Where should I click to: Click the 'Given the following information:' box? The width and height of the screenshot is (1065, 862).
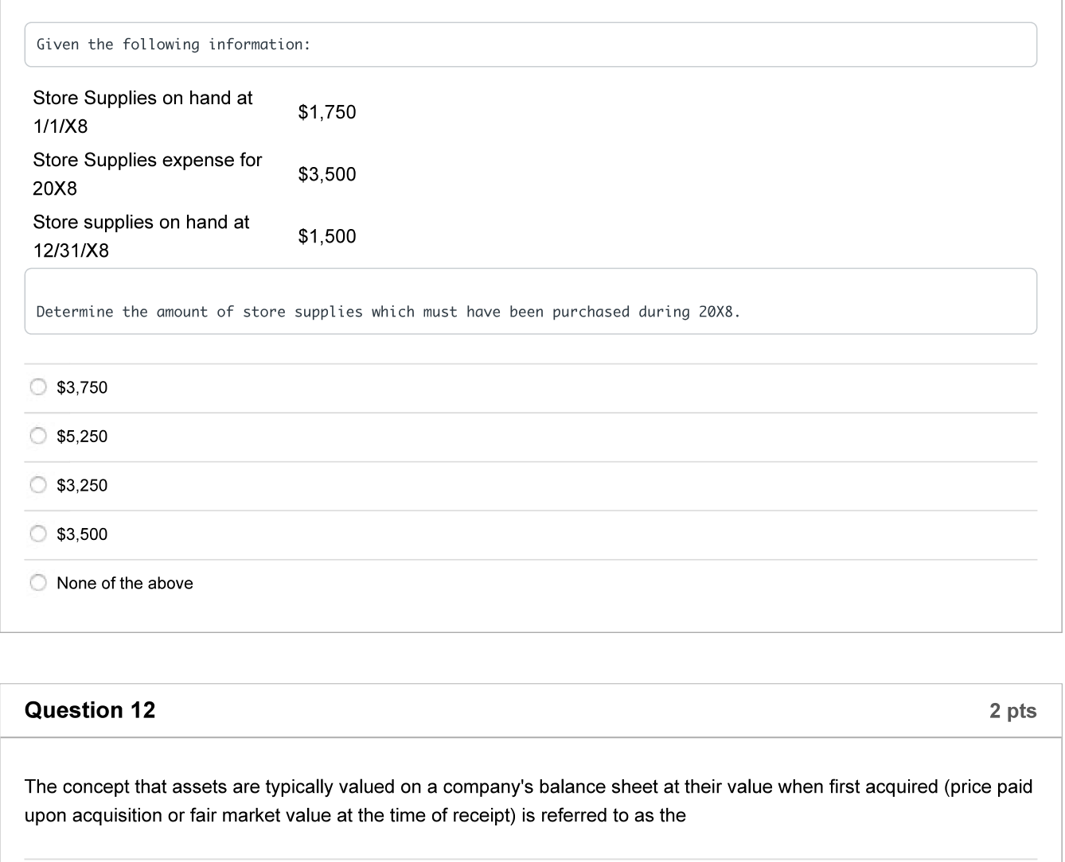point(530,45)
